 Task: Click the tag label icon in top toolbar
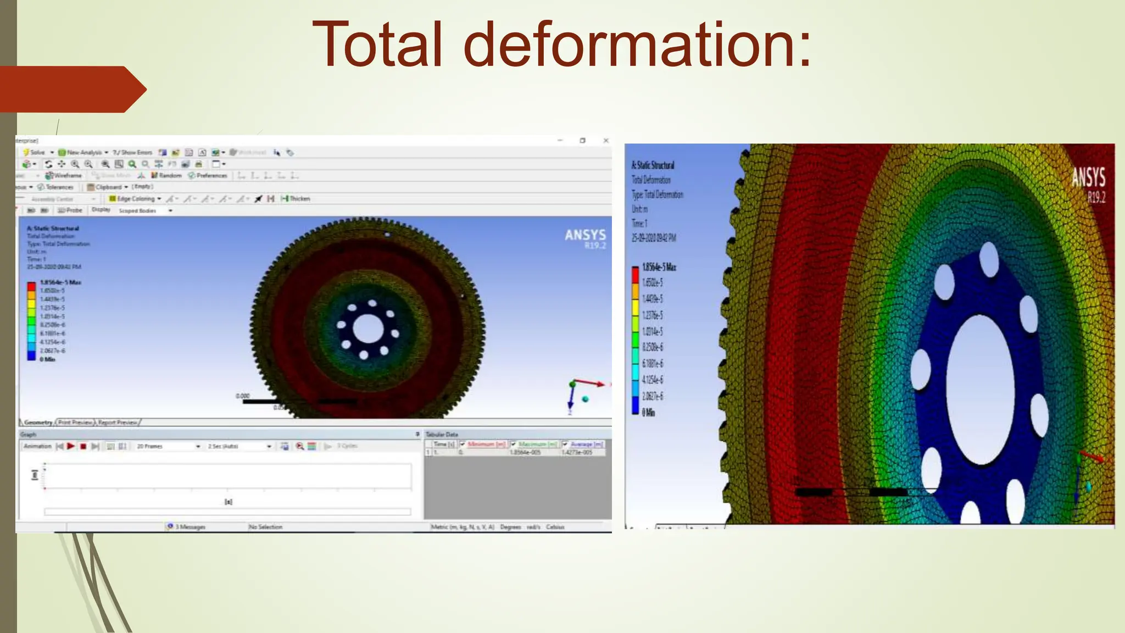290,152
